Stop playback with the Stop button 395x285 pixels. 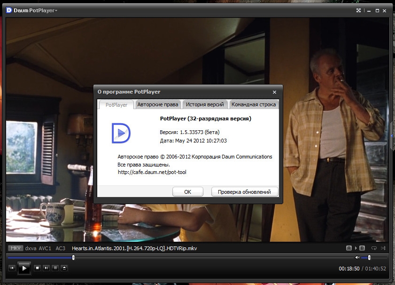point(38,268)
